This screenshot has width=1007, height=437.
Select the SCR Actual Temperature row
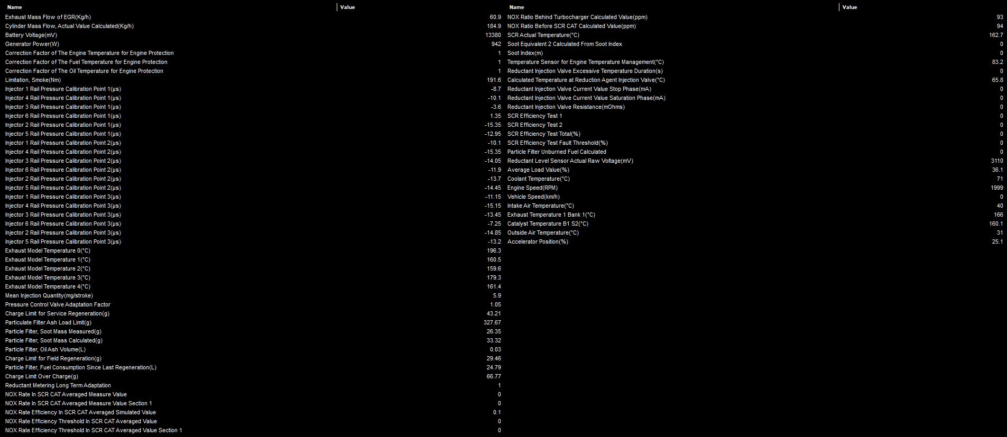click(x=755, y=35)
